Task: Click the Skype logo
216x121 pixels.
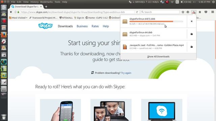Action: click(46, 26)
